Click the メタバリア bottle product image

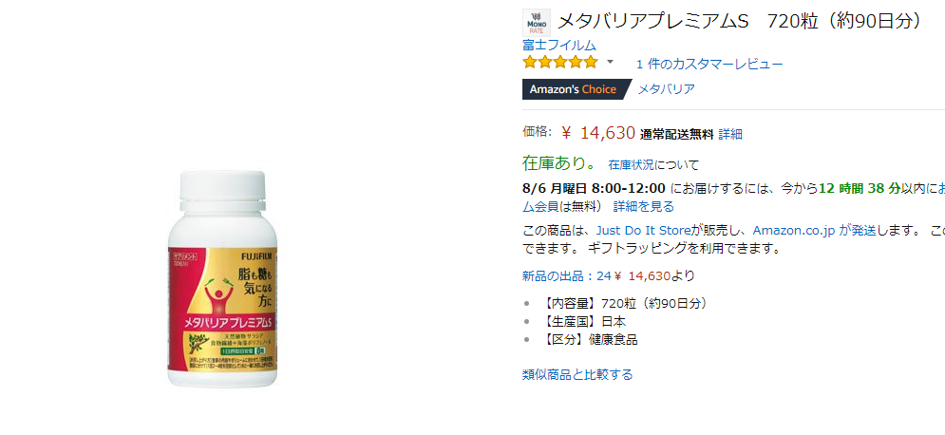click(223, 279)
